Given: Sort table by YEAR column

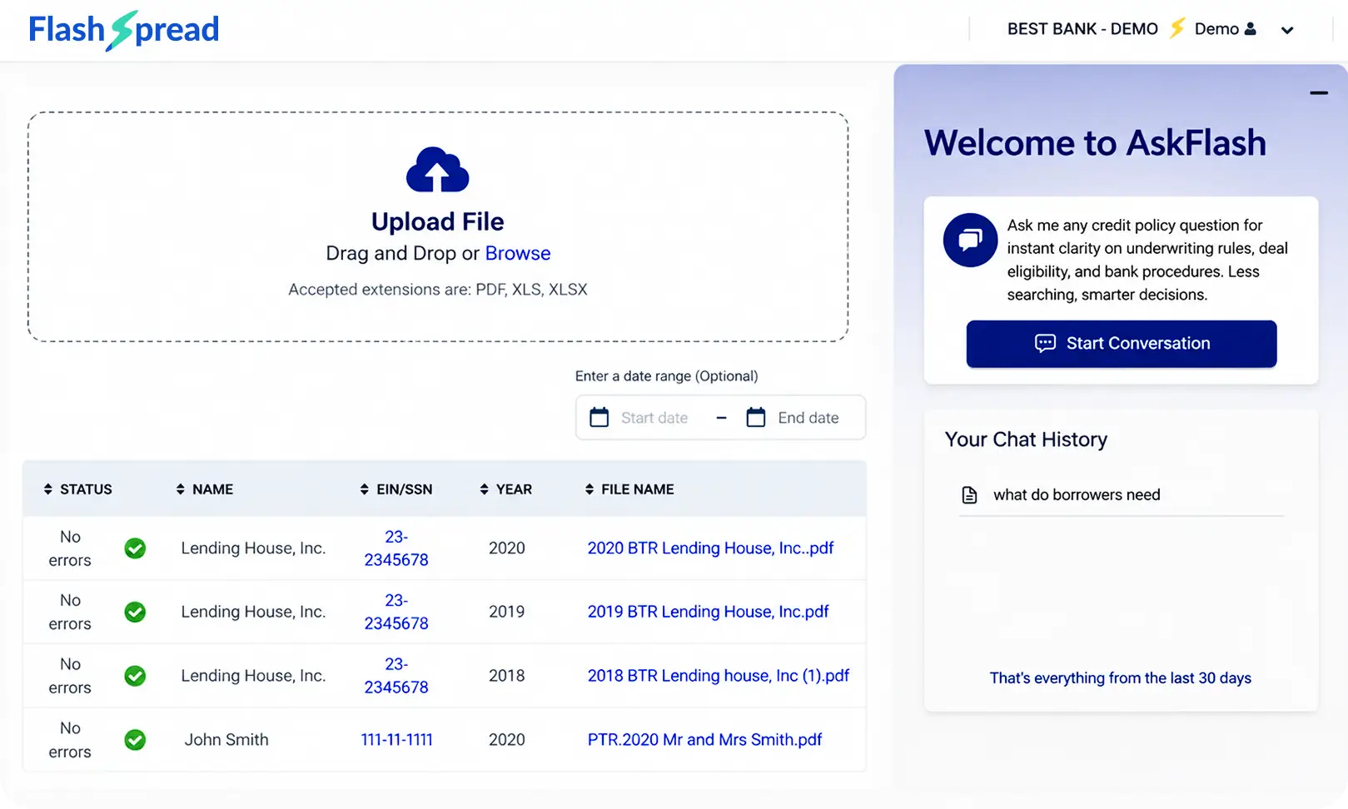Looking at the screenshot, I should click(x=505, y=489).
